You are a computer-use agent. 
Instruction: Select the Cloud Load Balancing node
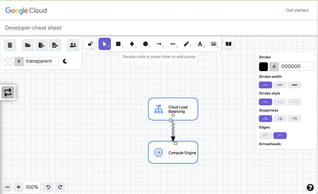click(173, 109)
